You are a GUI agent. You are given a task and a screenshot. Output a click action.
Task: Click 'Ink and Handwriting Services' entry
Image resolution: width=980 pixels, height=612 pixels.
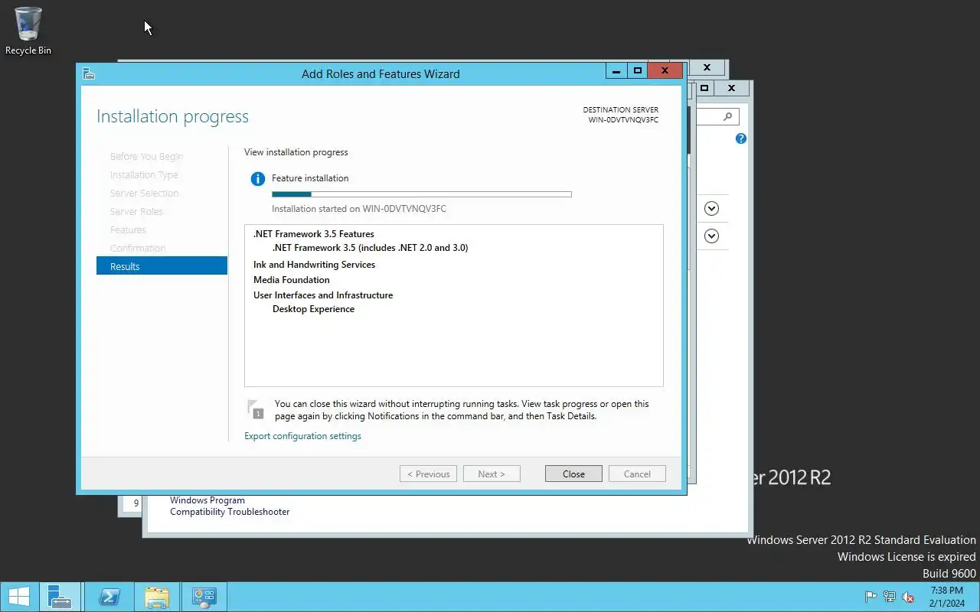[314, 265]
